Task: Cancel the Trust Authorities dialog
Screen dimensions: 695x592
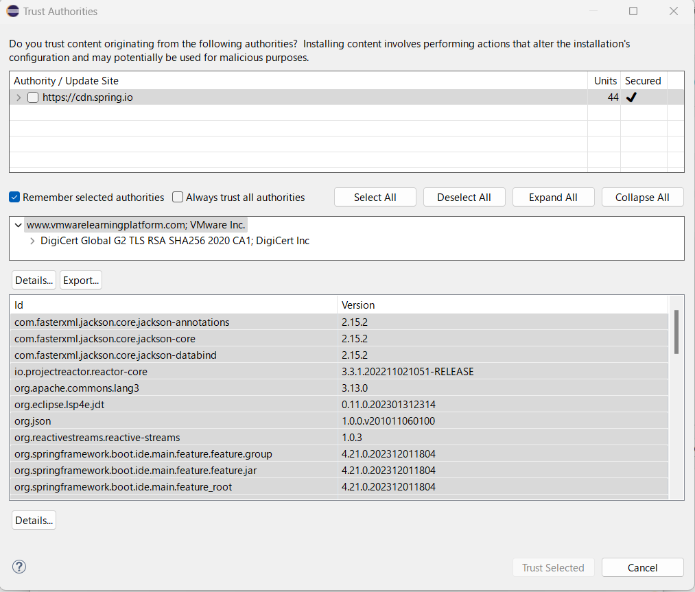Action: click(642, 567)
